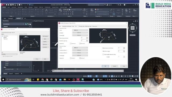Check Suppress Dim line 1

point(70,44)
